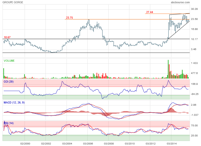This screenshot has height=146, width=201.
Task: Click the 03/2008 date axis label
Action: 109,144
